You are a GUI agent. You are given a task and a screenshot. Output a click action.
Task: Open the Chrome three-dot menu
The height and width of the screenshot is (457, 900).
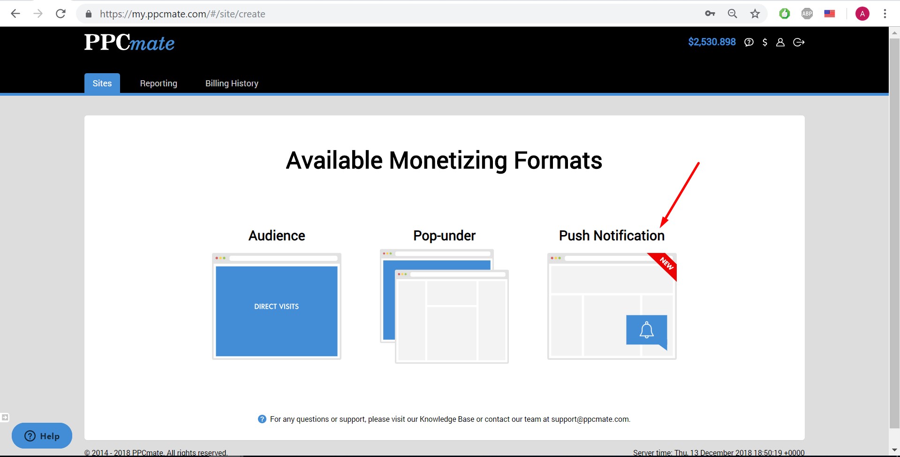(x=885, y=14)
